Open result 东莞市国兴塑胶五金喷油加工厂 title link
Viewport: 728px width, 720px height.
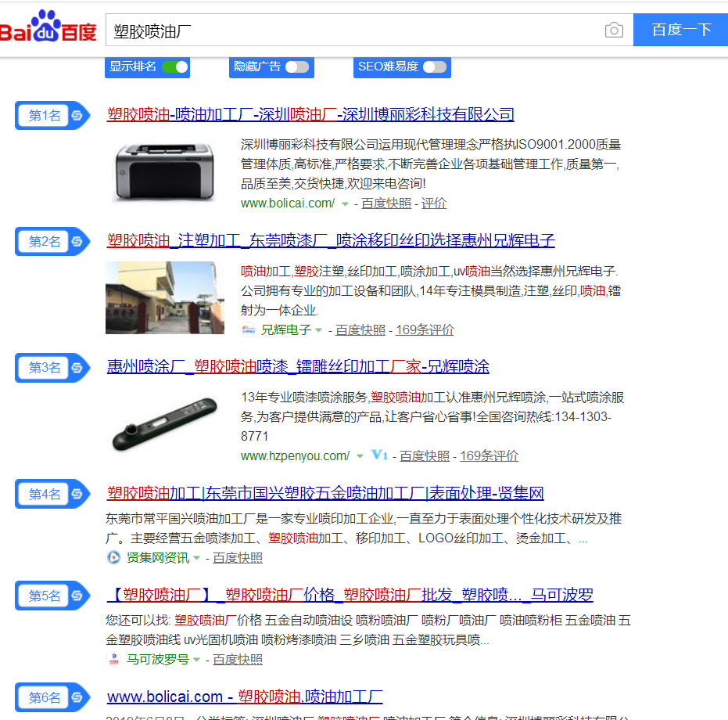pos(325,493)
